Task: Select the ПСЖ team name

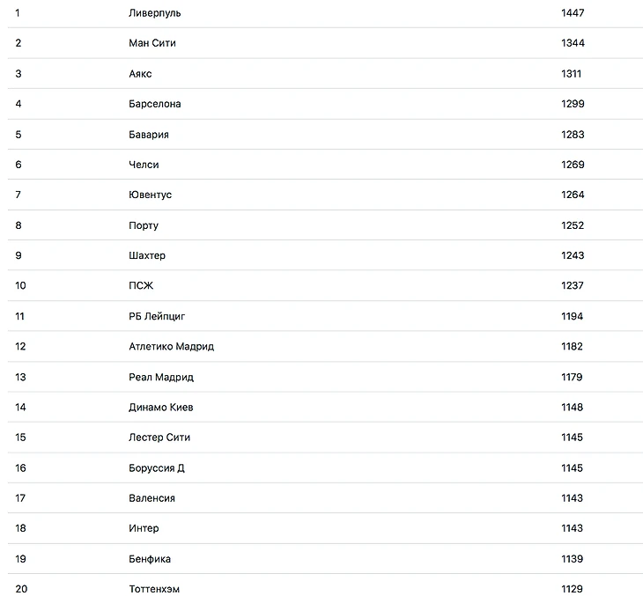Action: tap(141, 285)
